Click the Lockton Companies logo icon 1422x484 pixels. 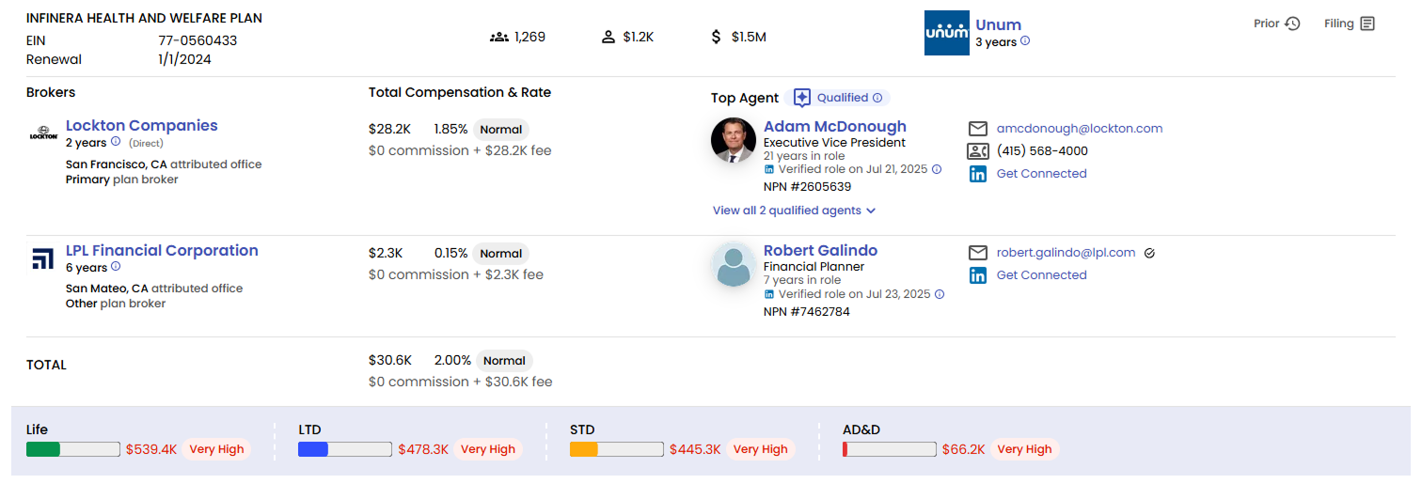[43, 134]
